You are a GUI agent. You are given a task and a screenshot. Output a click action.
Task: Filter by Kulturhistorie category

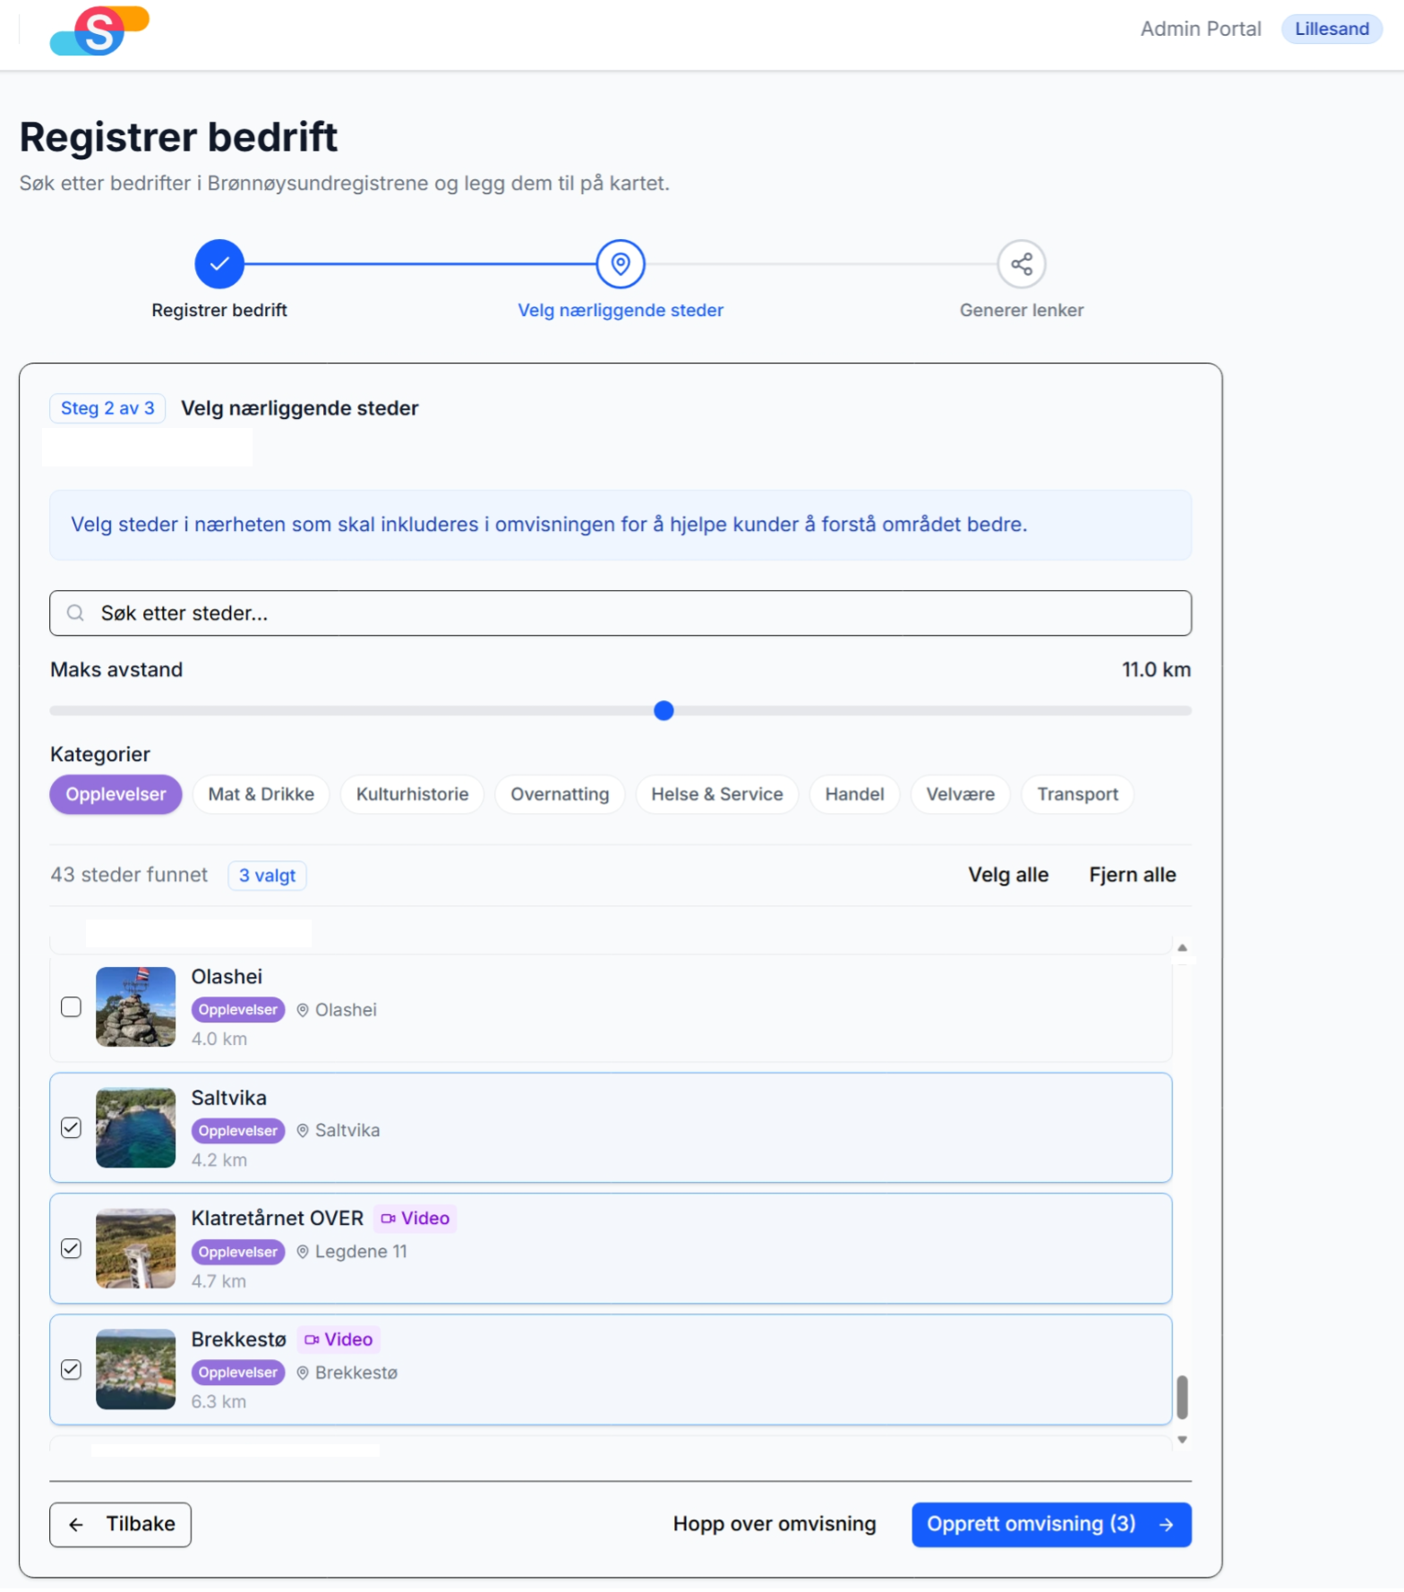click(412, 794)
